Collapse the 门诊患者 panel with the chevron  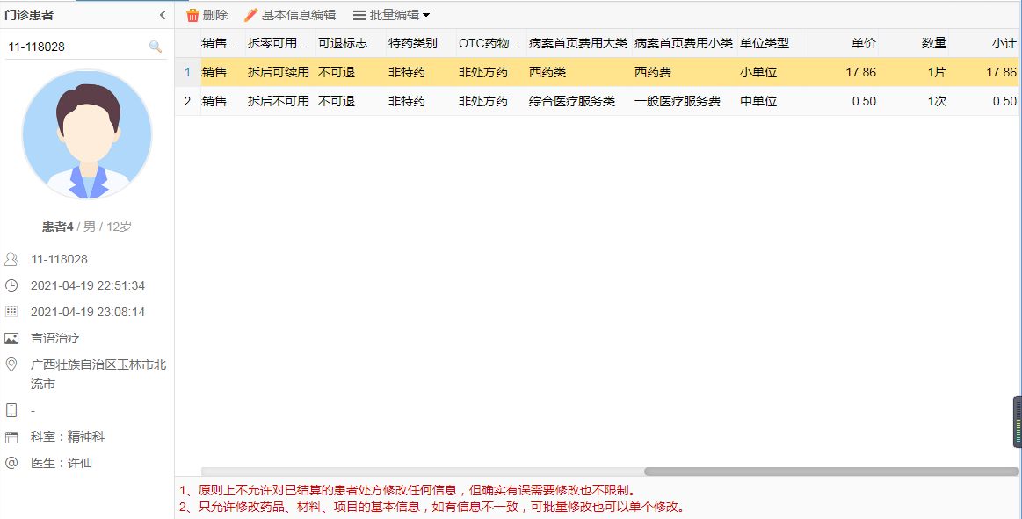pyautogui.click(x=163, y=15)
